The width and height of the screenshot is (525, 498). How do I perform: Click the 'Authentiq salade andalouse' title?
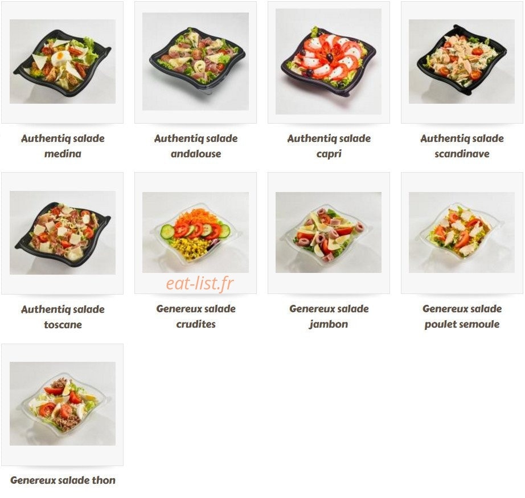pos(195,146)
